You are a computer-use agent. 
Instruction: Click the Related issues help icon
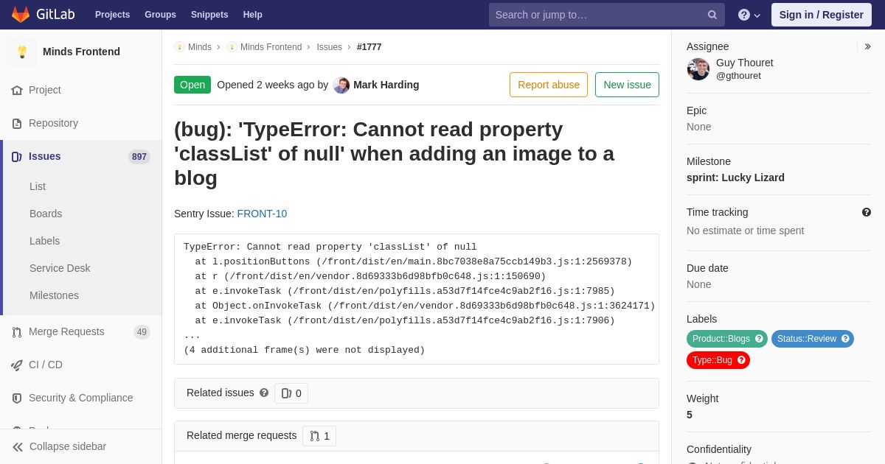264,393
